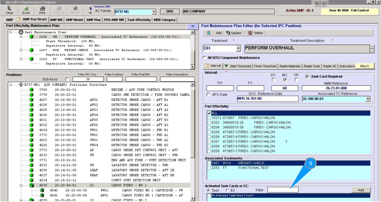Open the Treatment dropdown showing OH
381x202 pixels.
pos(238,48)
